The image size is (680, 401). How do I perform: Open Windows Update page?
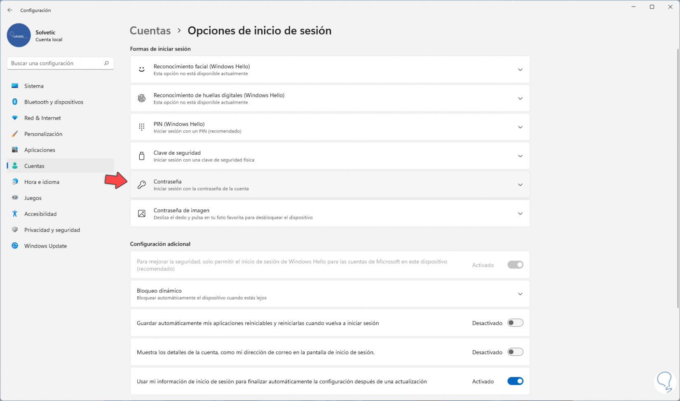pos(61,246)
